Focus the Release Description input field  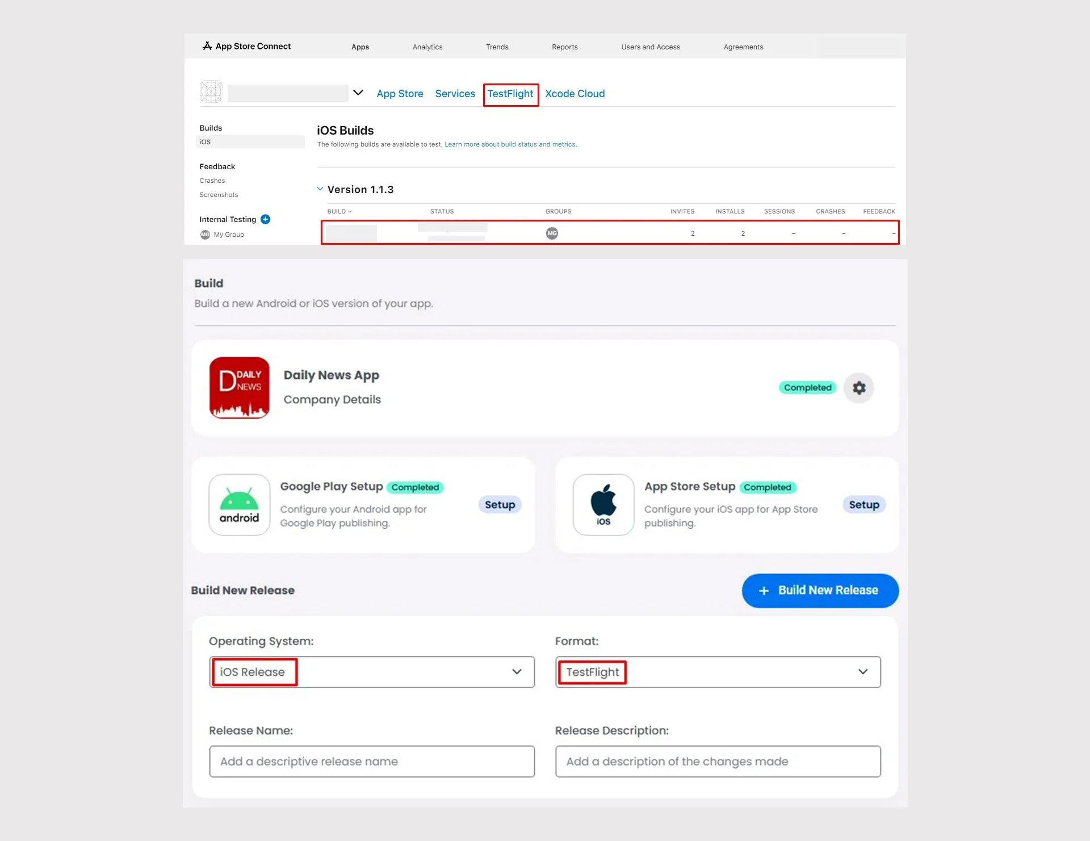point(718,761)
